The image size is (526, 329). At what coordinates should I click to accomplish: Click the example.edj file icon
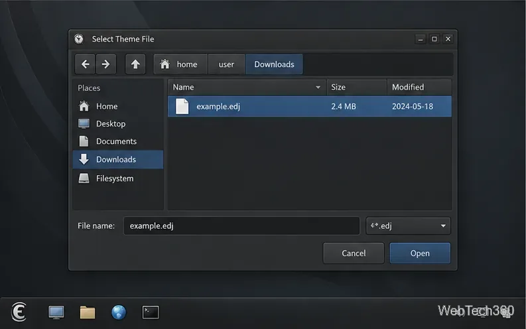point(182,106)
